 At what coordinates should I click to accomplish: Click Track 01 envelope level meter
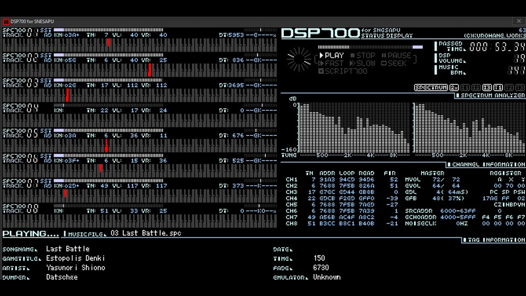coord(108,30)
